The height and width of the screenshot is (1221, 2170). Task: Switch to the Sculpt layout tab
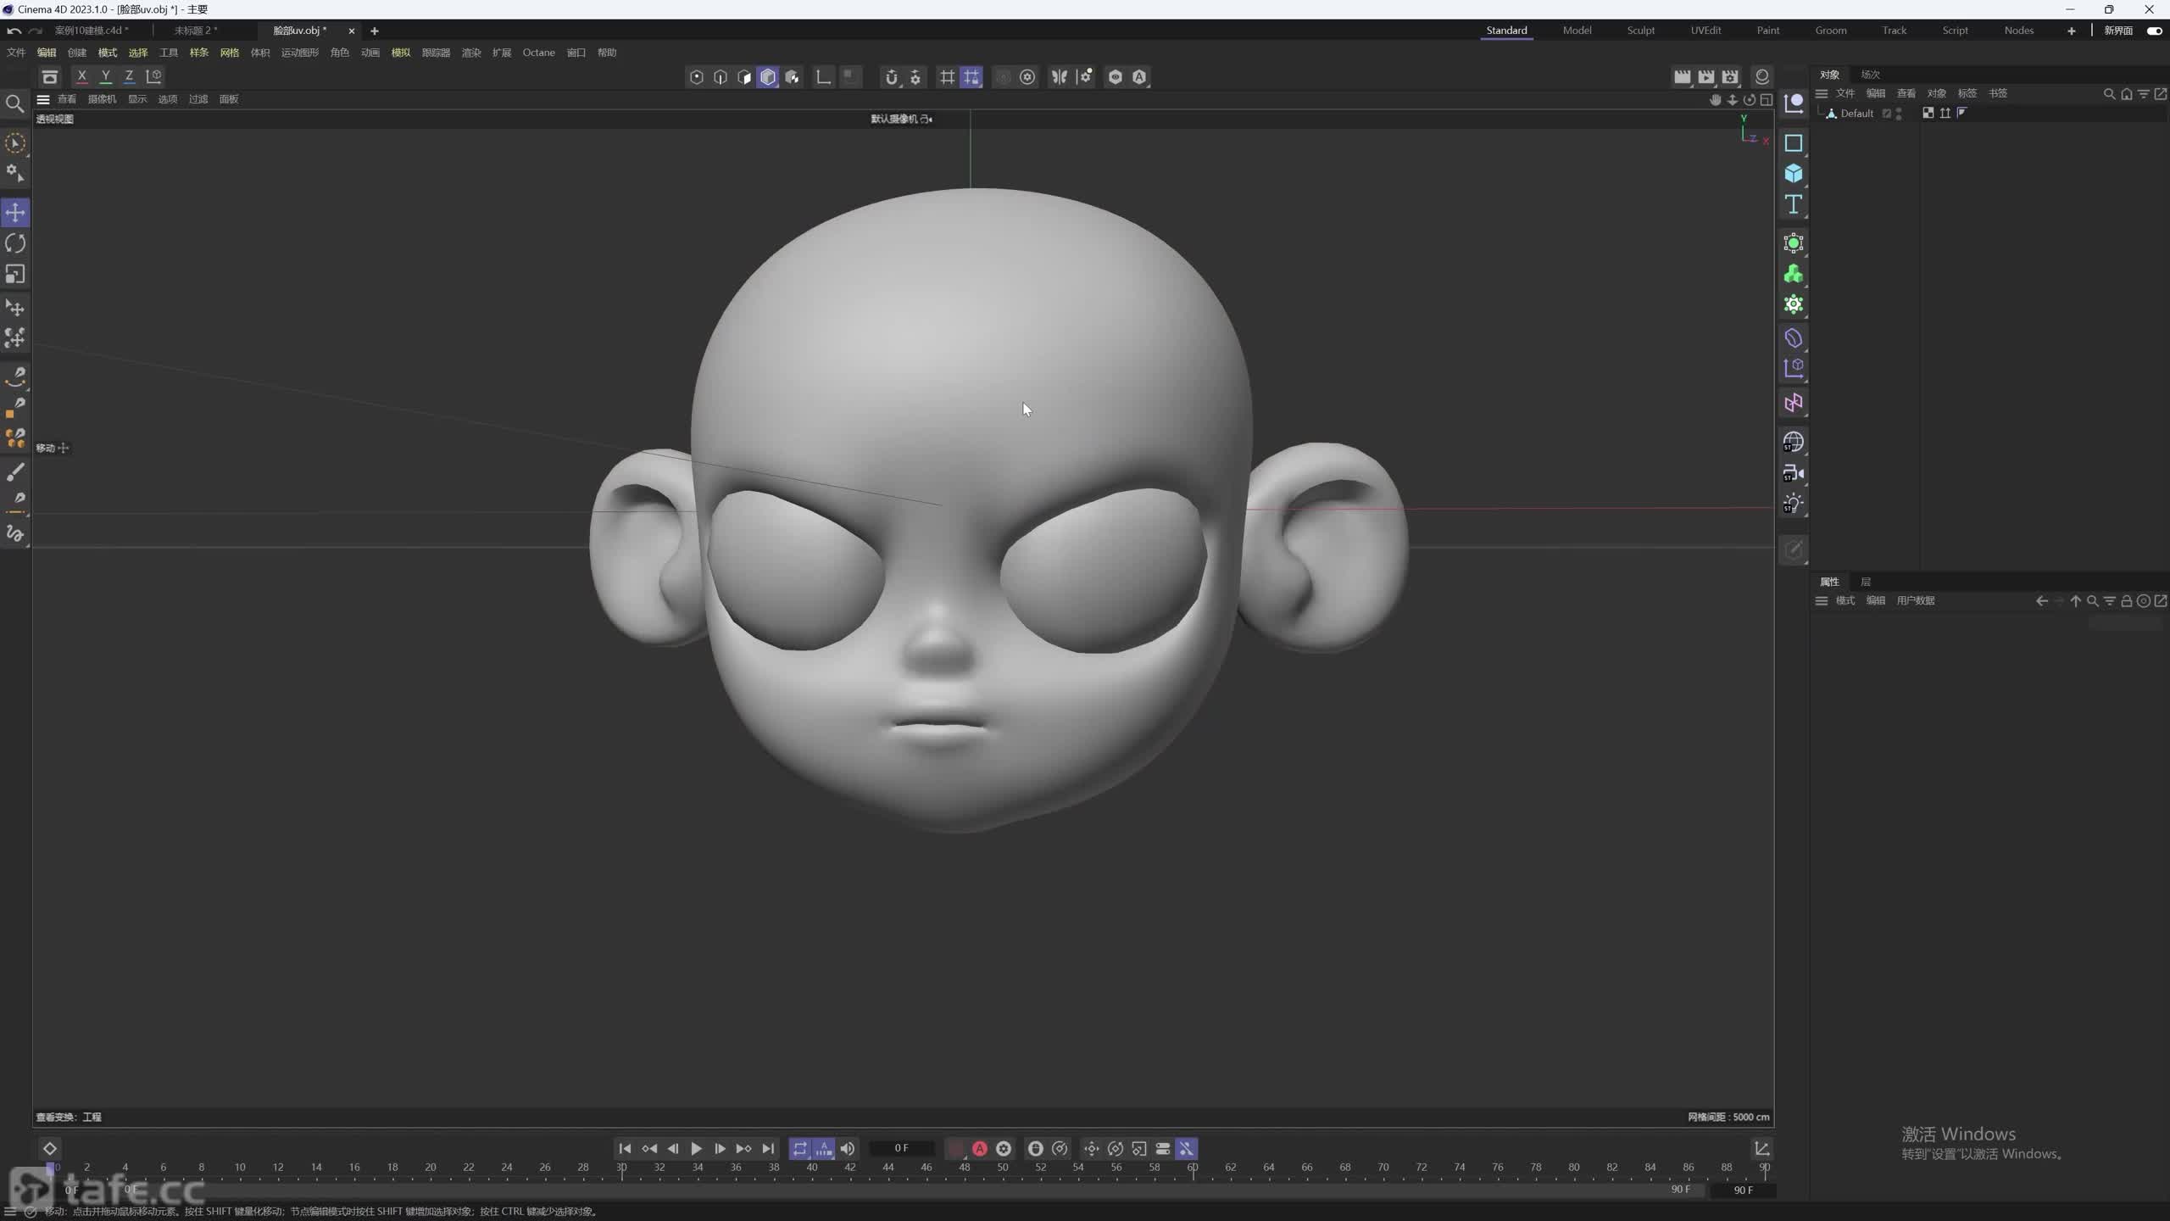tap(1640, 31)
